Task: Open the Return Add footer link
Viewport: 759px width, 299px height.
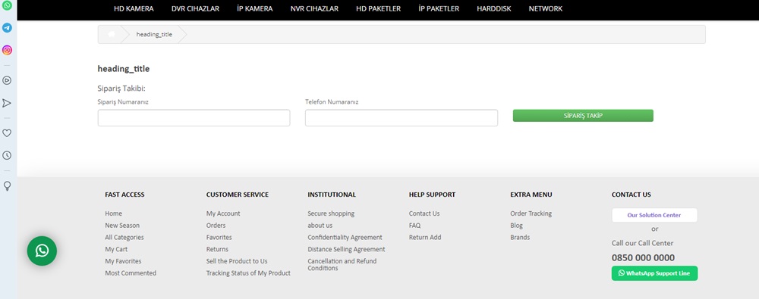Action: point(425,238)
